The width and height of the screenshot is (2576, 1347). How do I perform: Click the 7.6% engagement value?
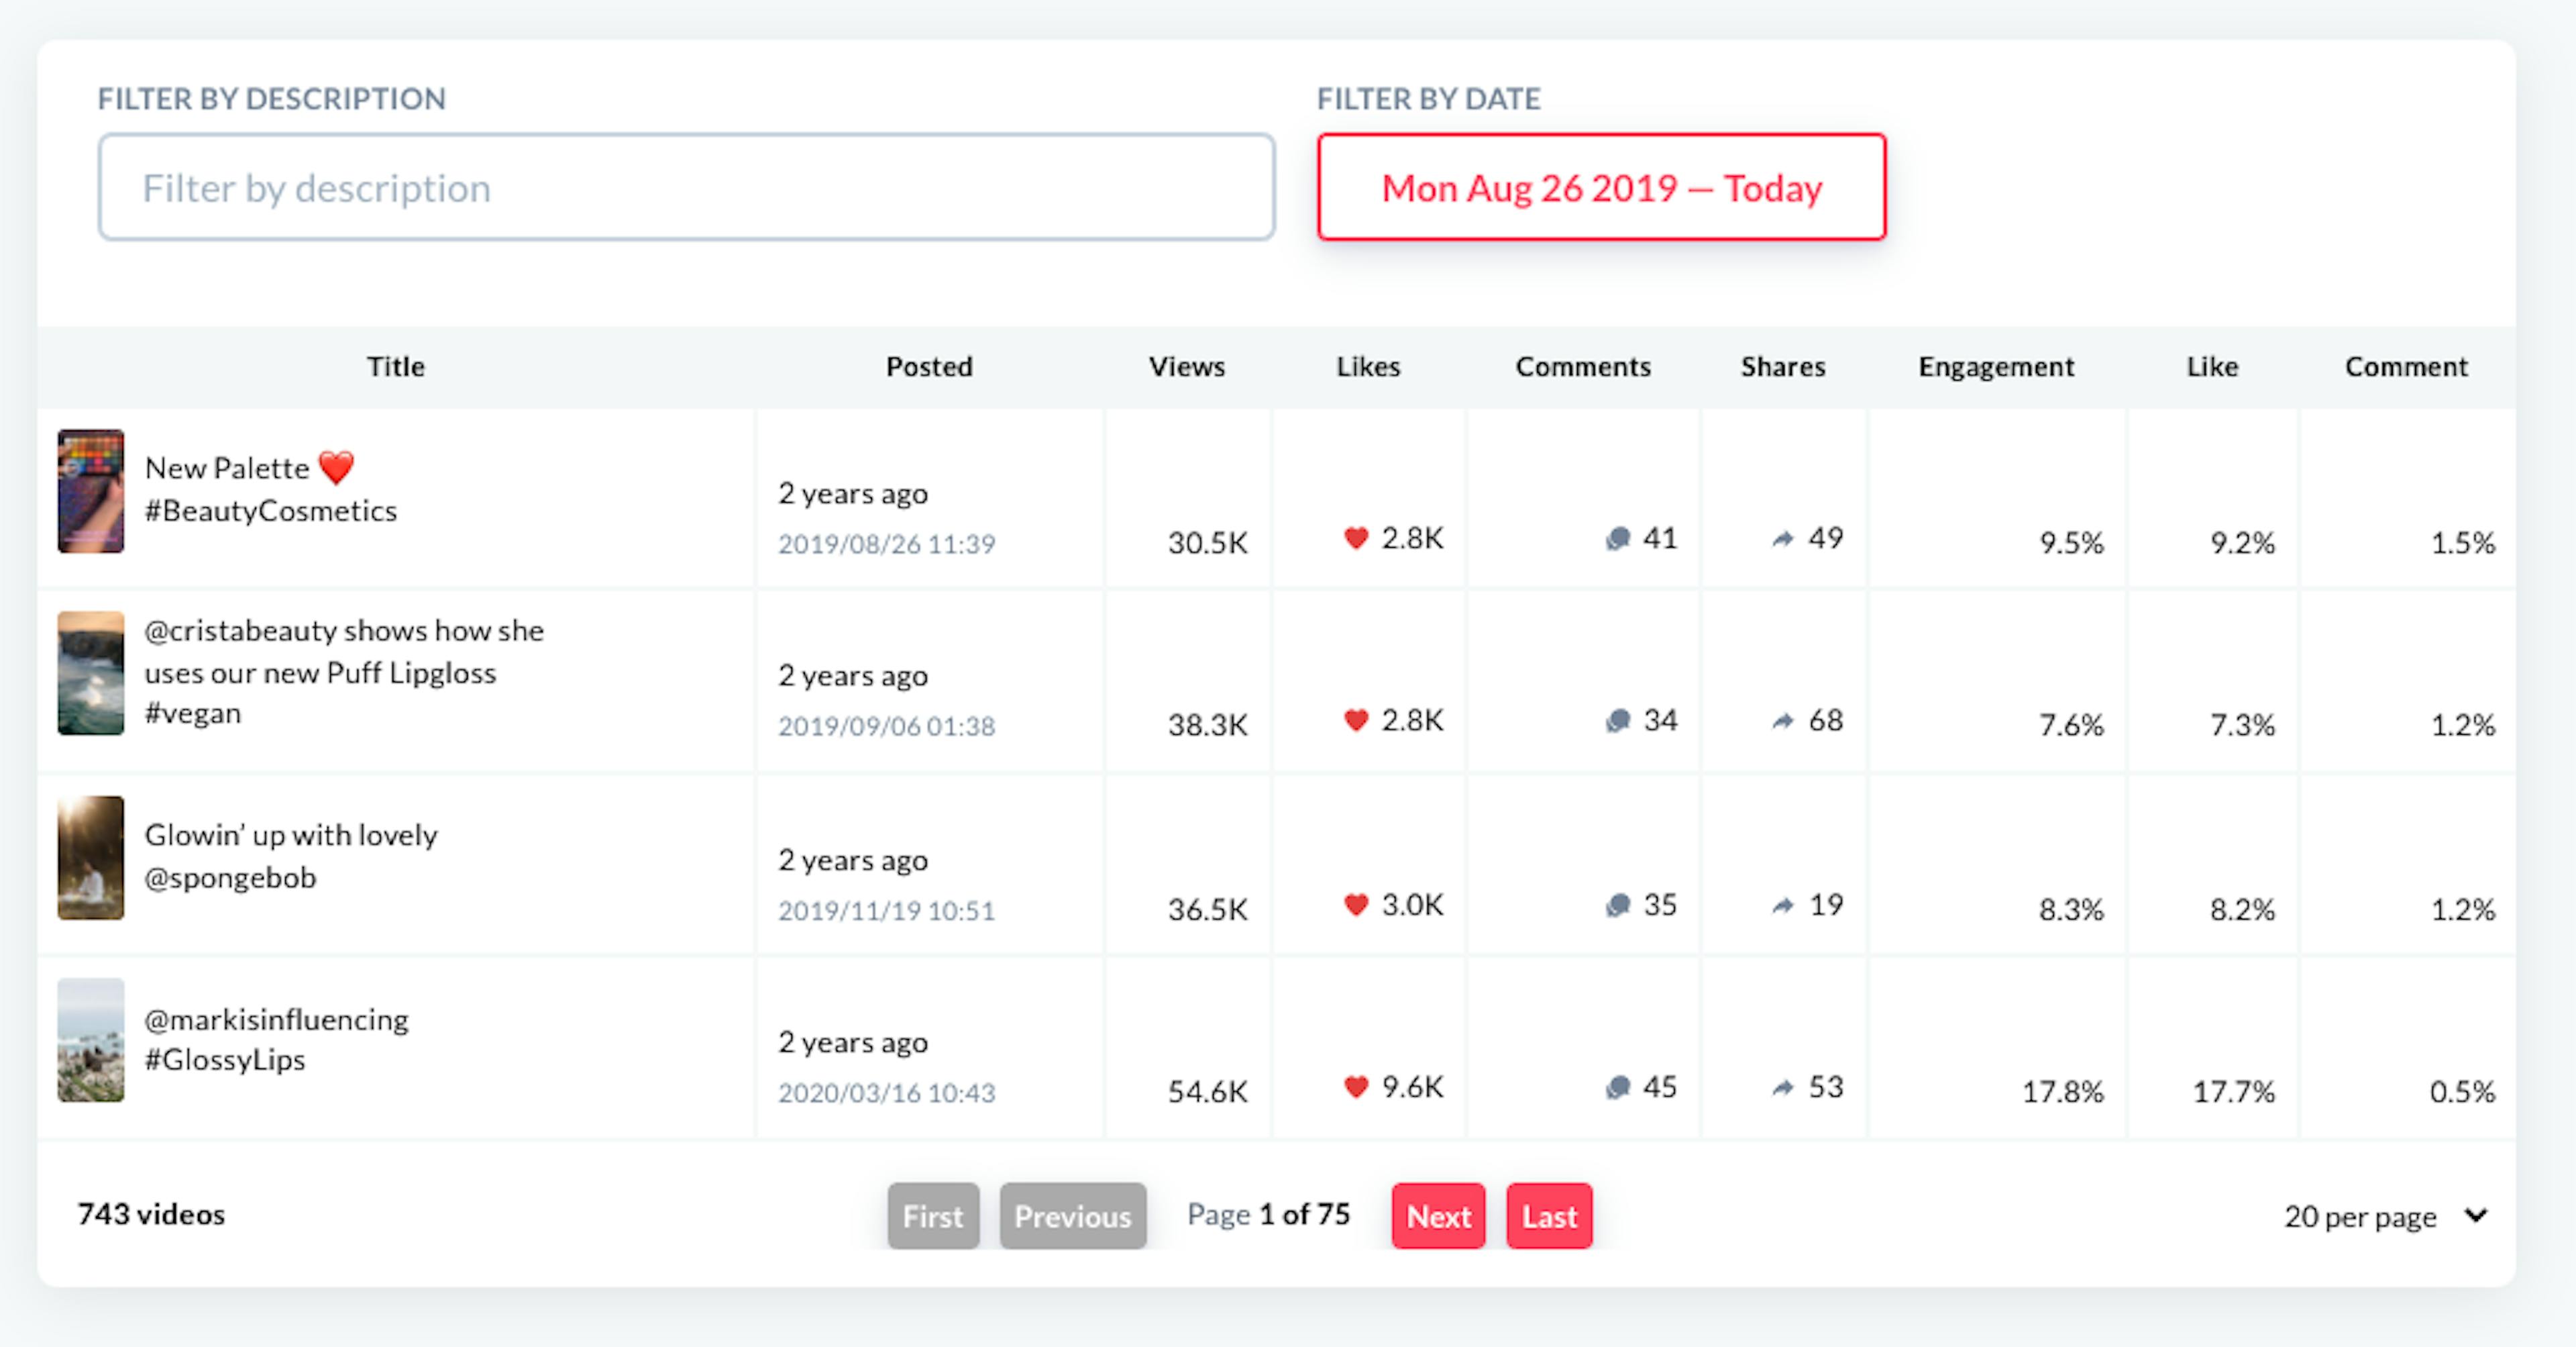tap(2072, 725)
